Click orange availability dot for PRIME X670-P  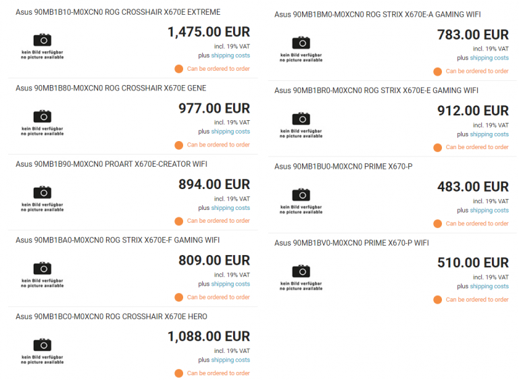point(438,223)
